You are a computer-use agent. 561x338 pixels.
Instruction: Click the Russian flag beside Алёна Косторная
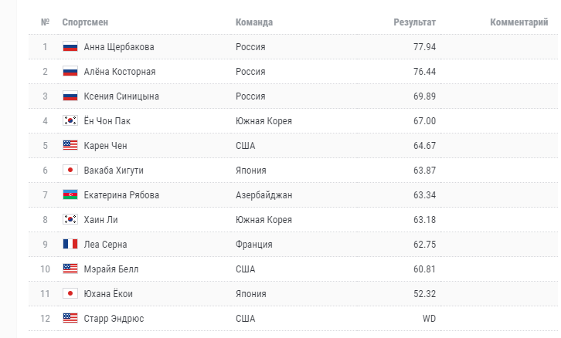(x=70, y=72)
